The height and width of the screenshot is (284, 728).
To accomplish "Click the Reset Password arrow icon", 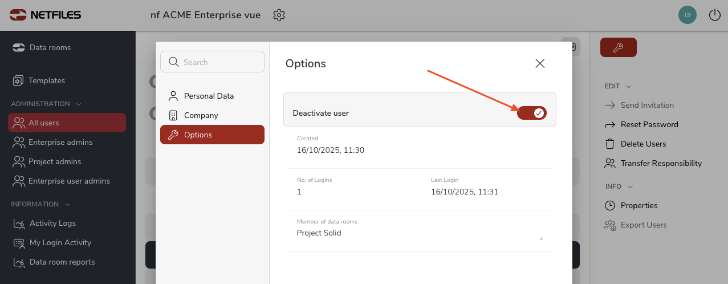I will point(610,124).
